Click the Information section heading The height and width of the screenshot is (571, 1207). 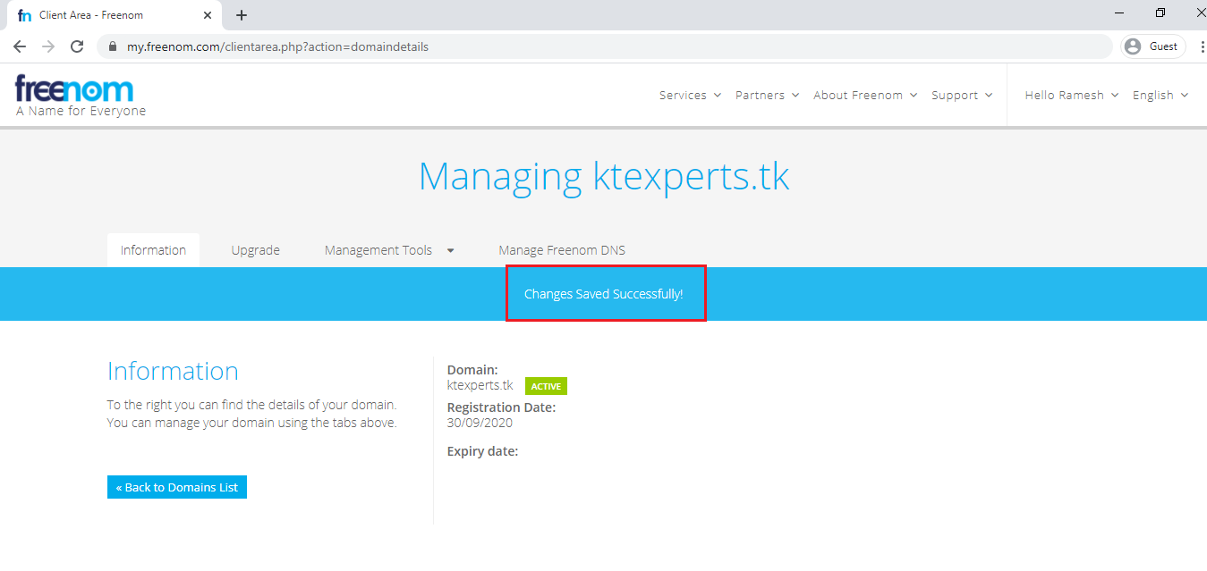[x=173, y=371]
